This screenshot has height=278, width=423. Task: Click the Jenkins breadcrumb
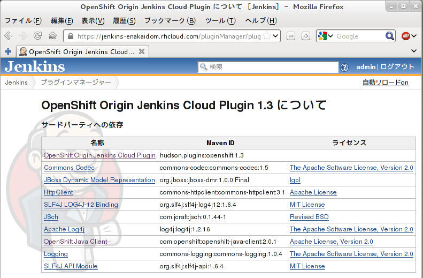coord(16,82)
